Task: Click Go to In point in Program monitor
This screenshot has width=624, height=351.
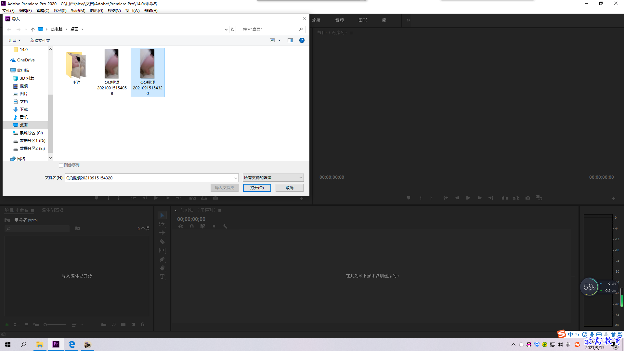Action: coord(446,198)
